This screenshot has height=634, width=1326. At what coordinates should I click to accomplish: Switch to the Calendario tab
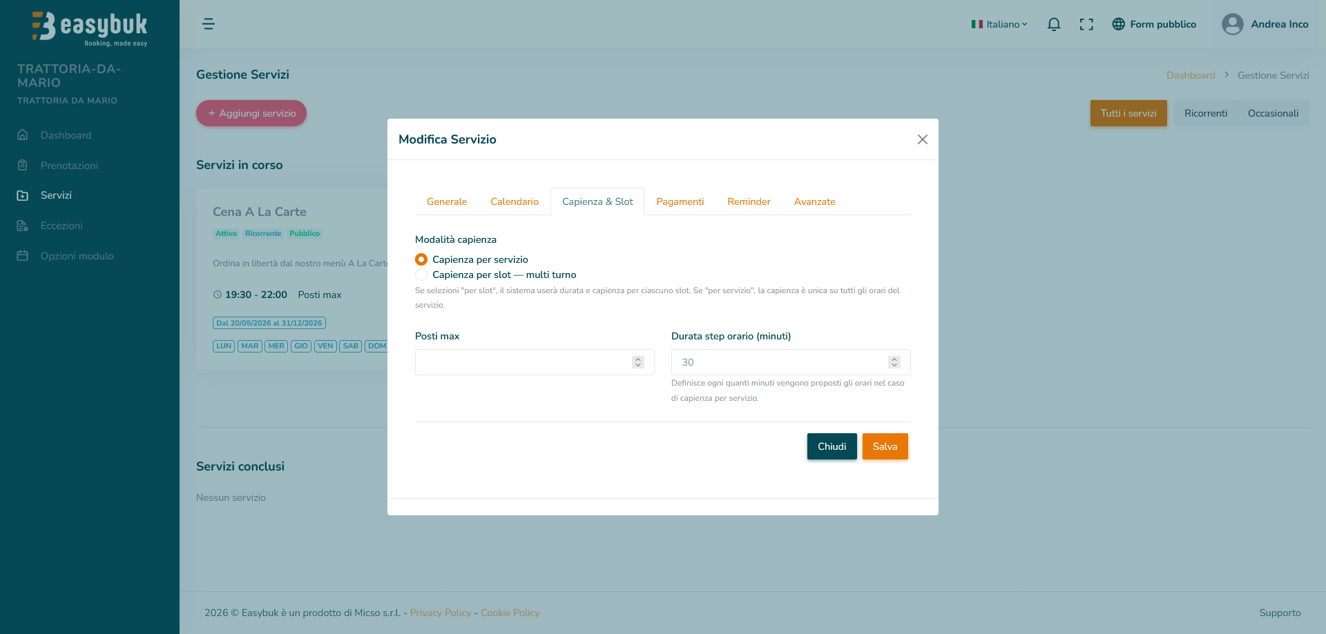(x=515, y=201)
